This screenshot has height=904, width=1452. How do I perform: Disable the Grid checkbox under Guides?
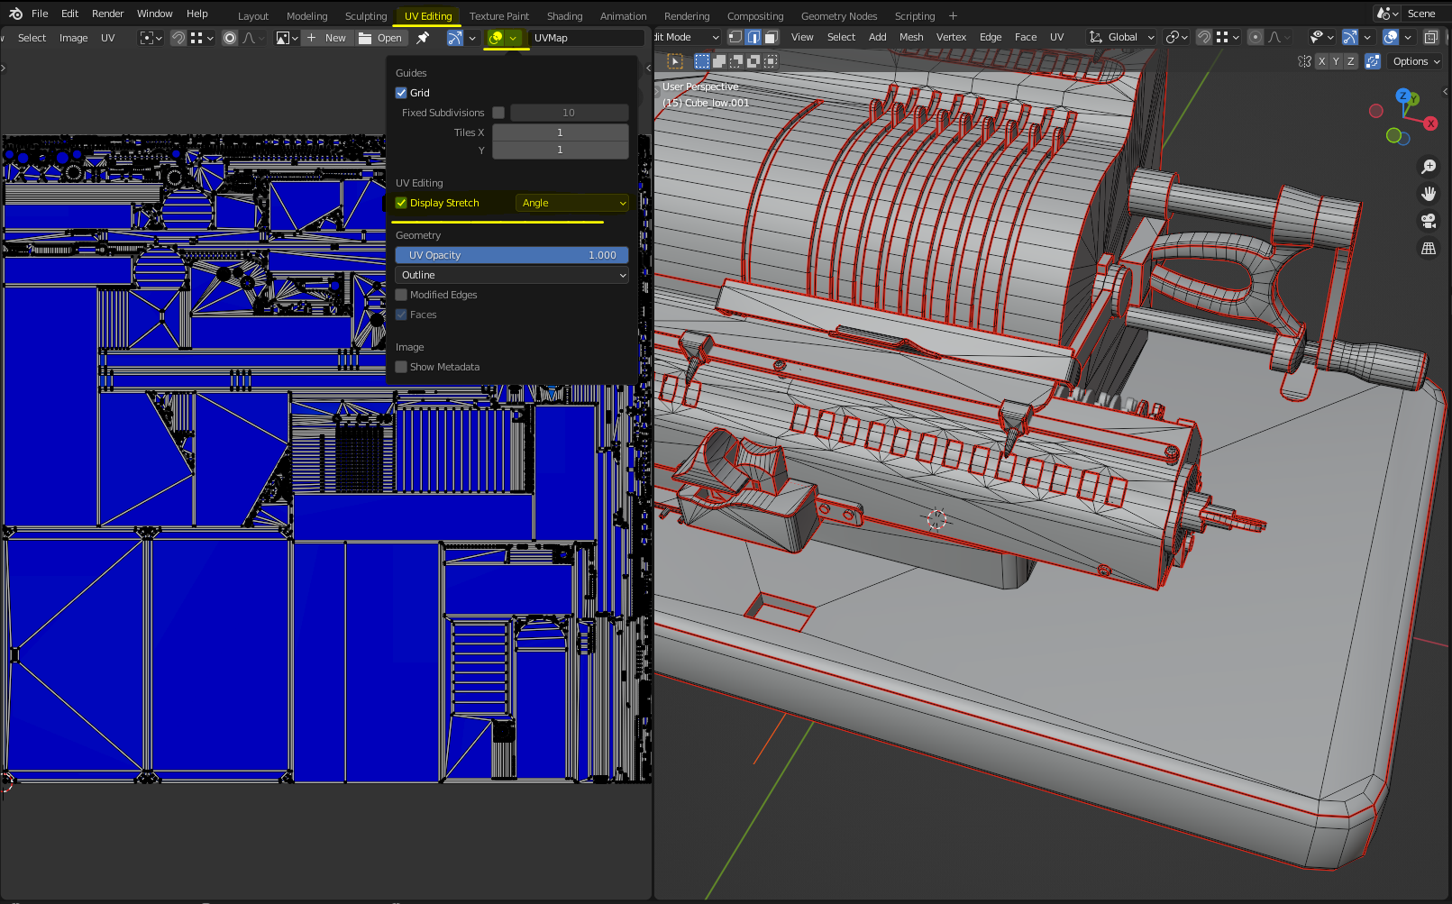click(401, 93)
